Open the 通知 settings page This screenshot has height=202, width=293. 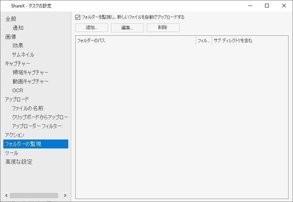pos(18,28)
